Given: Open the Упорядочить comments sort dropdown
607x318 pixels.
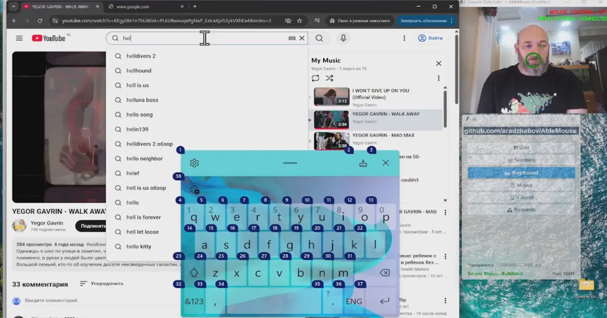Looking at the screenshot, I should 102,284.
